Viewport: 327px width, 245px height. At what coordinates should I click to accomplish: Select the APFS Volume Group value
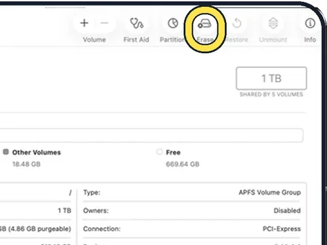tap(270, 193)
